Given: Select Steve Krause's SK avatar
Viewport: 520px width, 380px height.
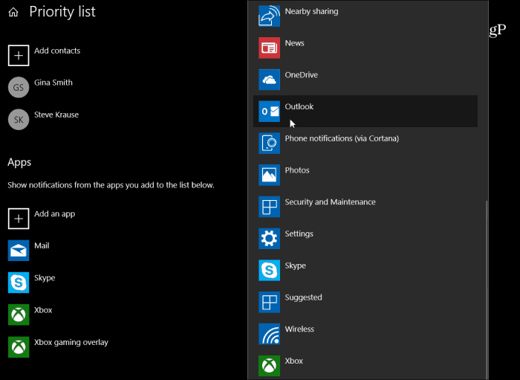Looking at the screenshot, I should tap(19, 120).
